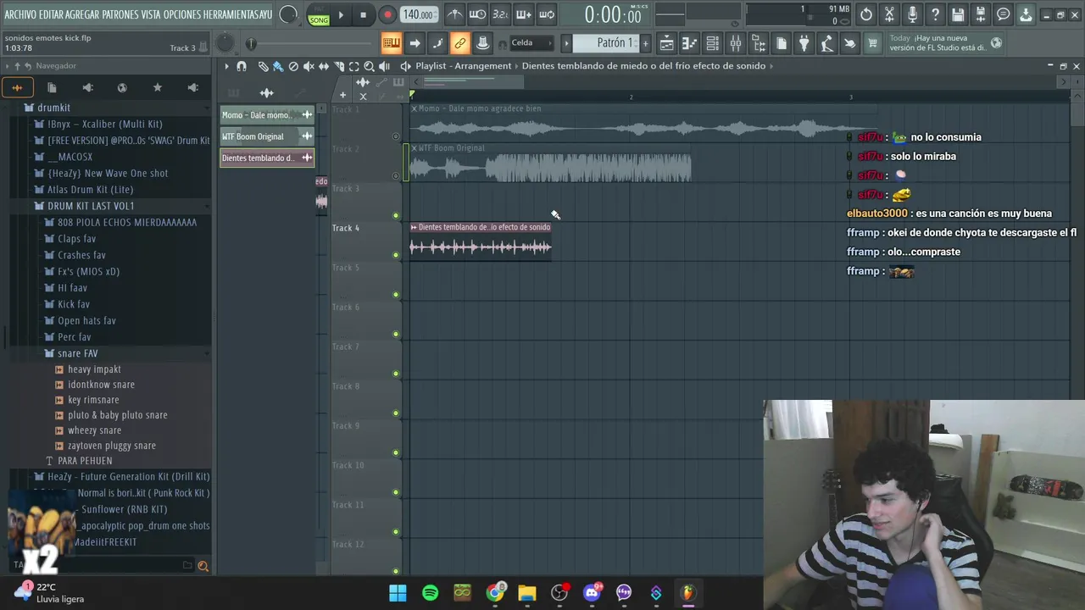Open Playlist options arrow menu
This screenshot has height=610, width=1085.
(x=226, y=66)
